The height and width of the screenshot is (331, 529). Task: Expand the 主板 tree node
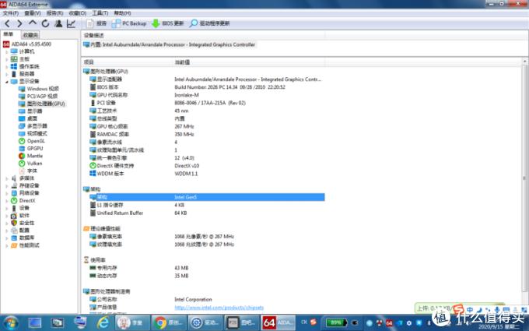[x=6, y=59]
